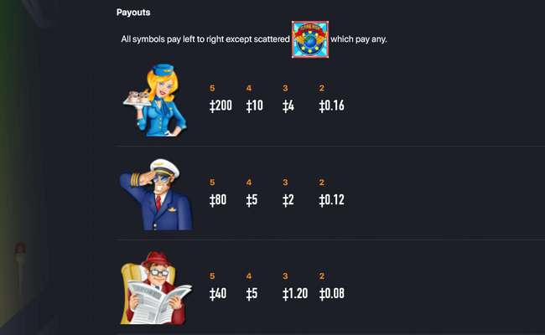Screen dimensions: 545x335
Task: Select passenger 4-symbol payout of 5
Action: (x=252, y=294)
